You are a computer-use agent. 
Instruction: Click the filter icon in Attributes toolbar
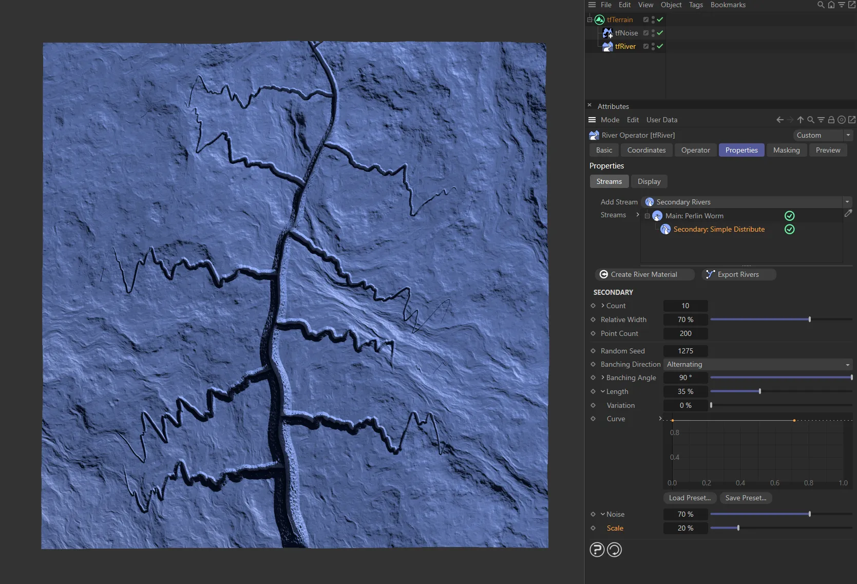(x=820, y=120)
